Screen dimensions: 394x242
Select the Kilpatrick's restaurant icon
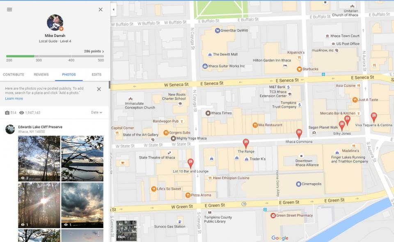(x=299, y=58)
